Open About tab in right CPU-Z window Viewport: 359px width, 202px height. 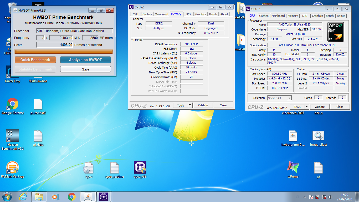tap(341, 16)
